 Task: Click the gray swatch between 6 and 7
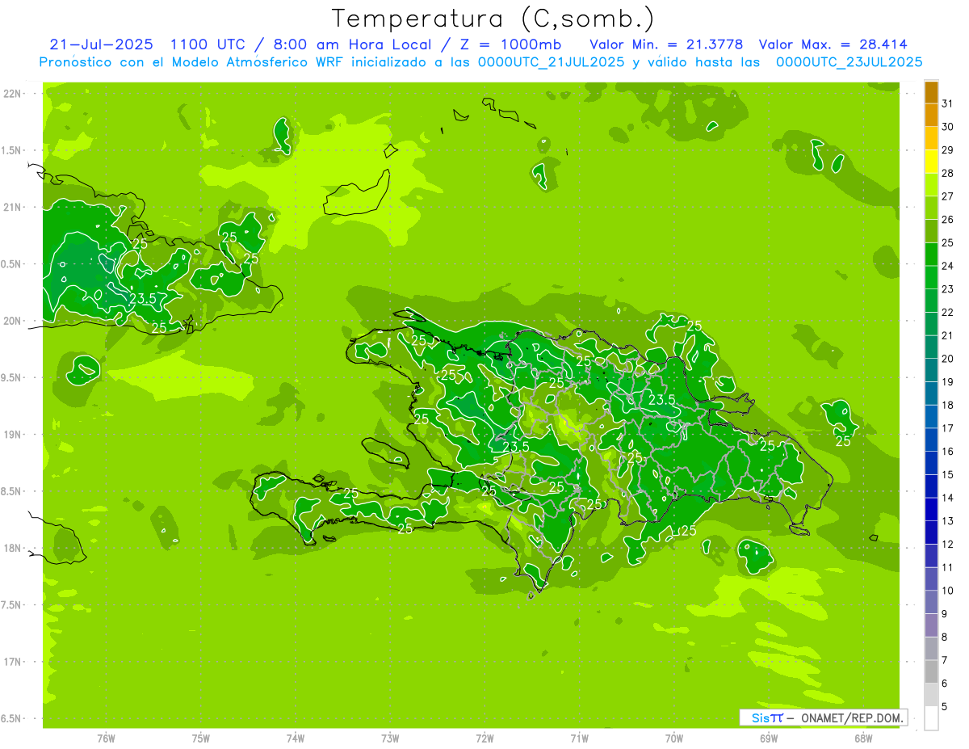point(931,672)
